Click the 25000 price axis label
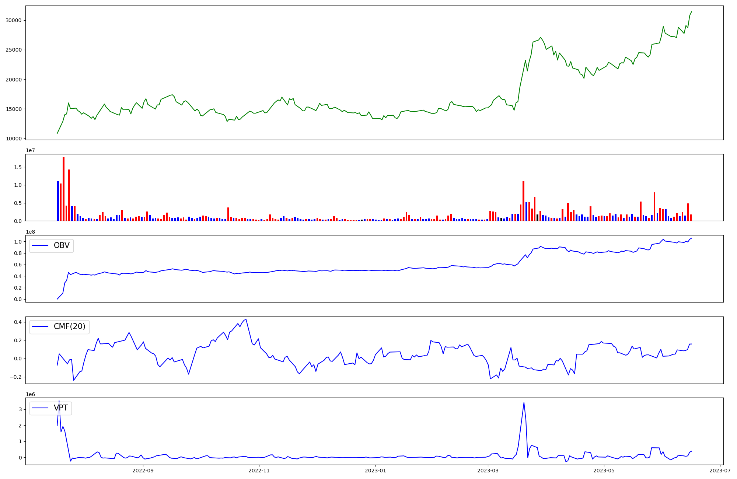 click(14, 50)
